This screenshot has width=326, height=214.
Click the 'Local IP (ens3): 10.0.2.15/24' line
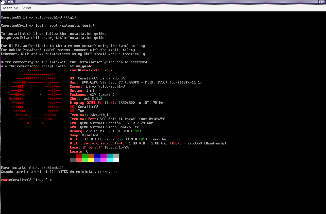[99, 147]
